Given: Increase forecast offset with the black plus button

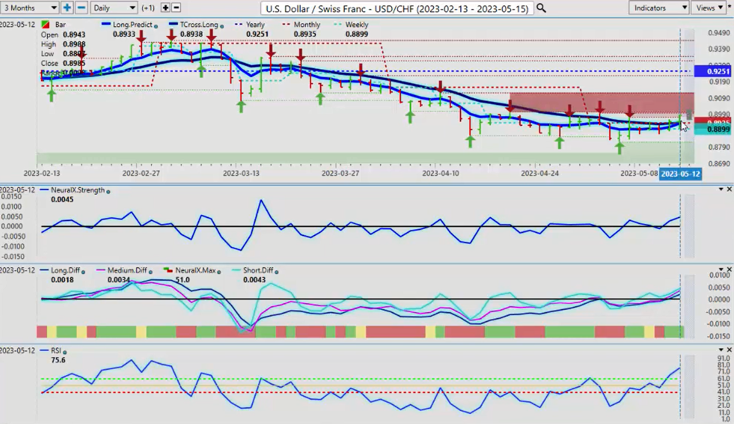Looking at the screenshot, I should 165,8.
